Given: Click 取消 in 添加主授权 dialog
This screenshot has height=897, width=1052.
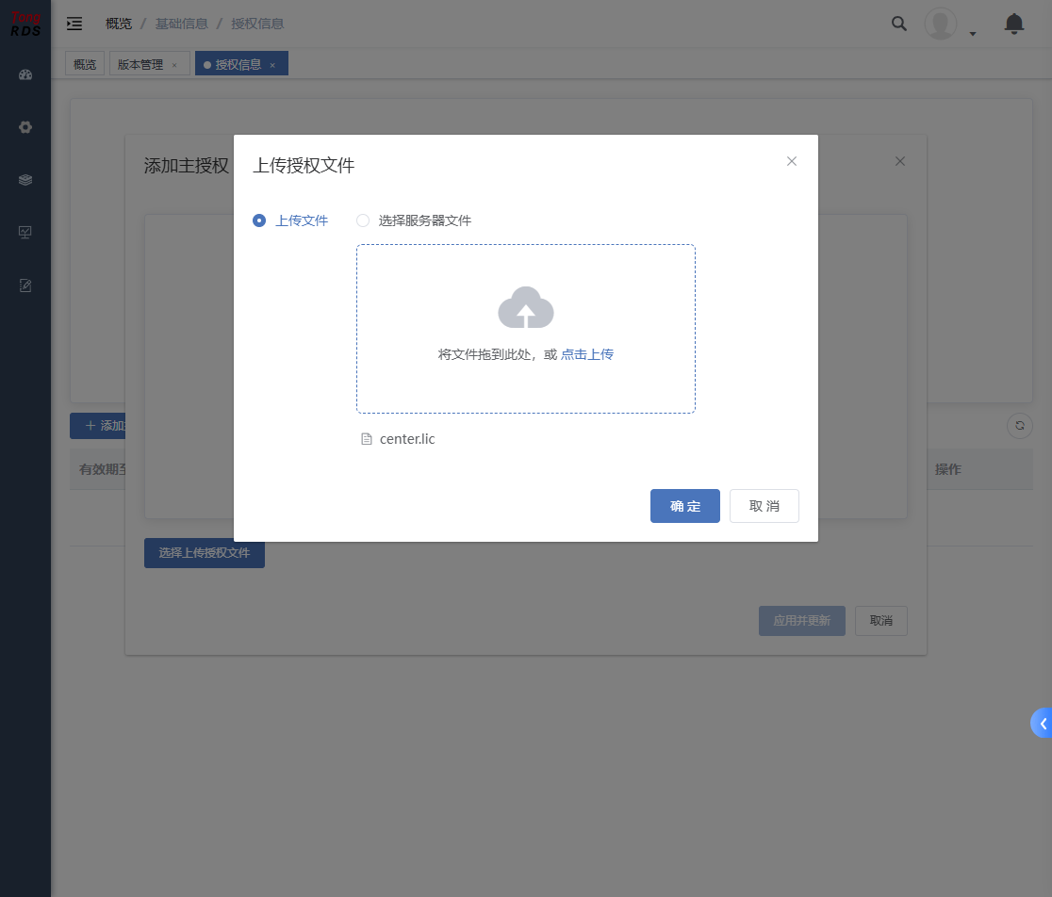Looking at the screenshot, I should click(881, 621).
